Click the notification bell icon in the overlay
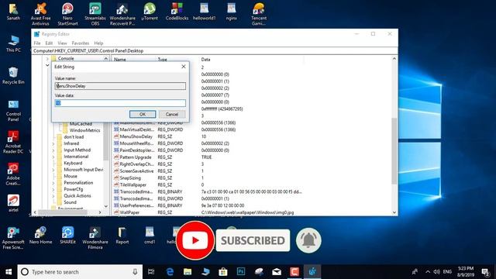The image size is (496, 279). pos(308,240)
